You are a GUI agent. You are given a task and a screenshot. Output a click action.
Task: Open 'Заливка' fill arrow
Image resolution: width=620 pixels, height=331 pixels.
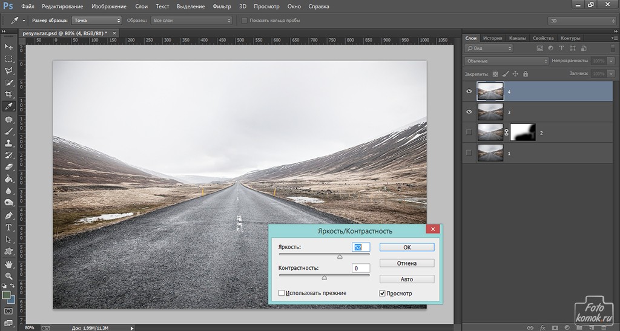pos(612,73)
